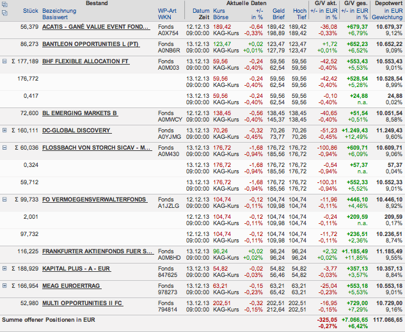
Task: Sort by the Tief column header
Action: pyautogui.click(x=301, y=17)
